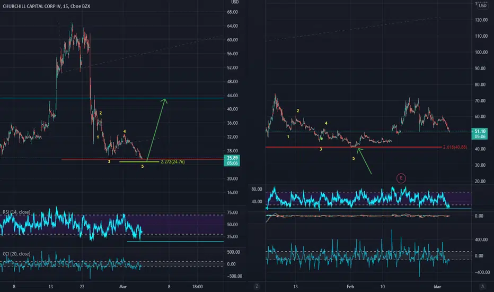Click the 25.00 RSI scale label
The width and height of the screenshot is (494, 292).
pos(233,237)
